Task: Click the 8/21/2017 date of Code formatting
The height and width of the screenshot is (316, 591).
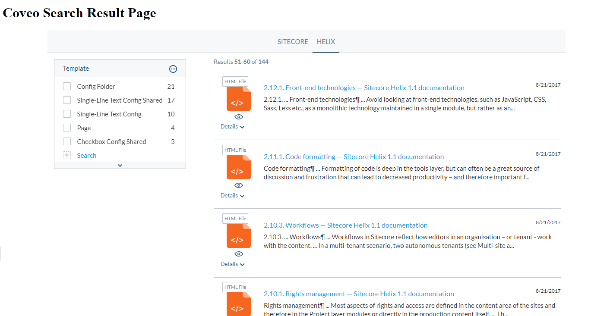Action: [548, 154]
